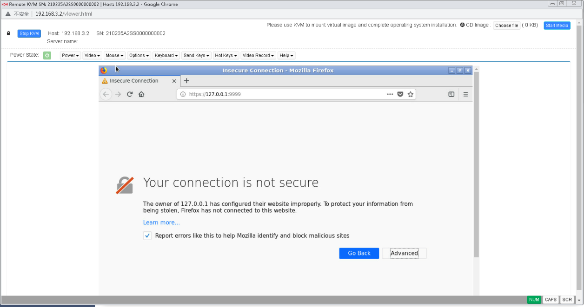Open the Mouse dropdown menu
584x307 pixels.
coord(114,55)
